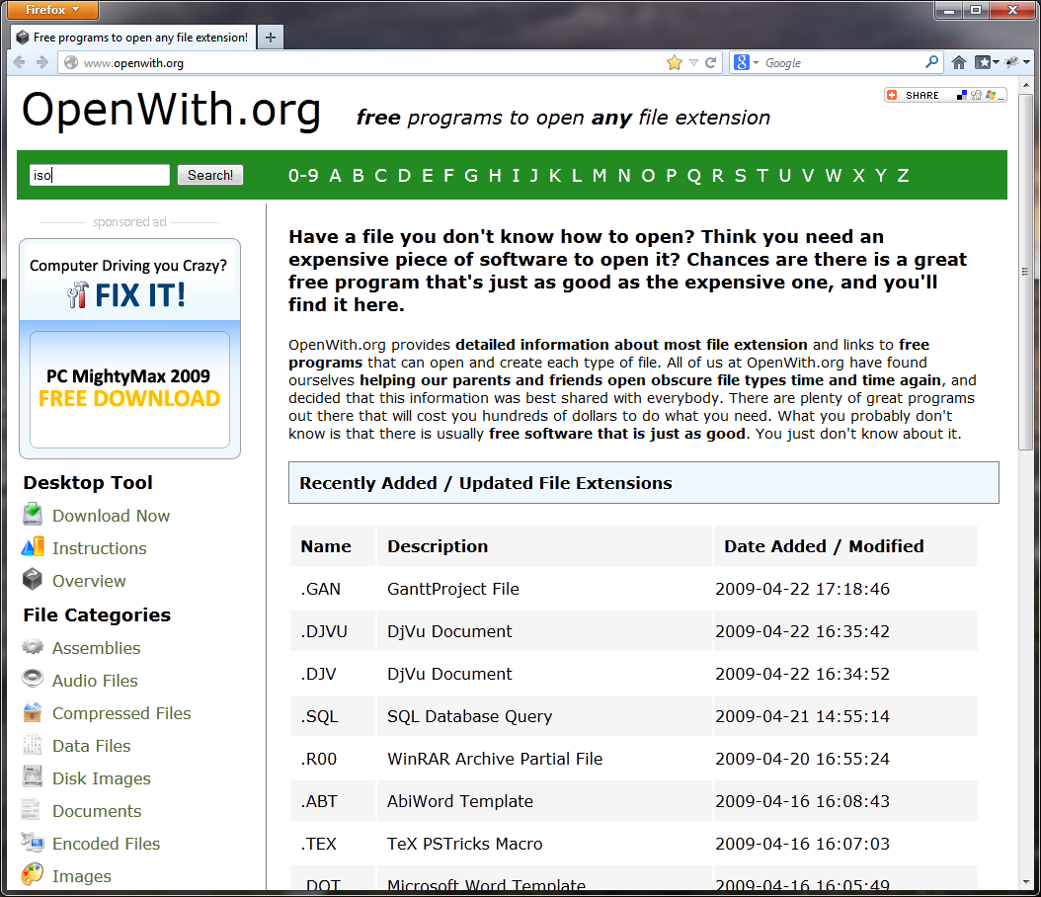
Task: Select the 'Free programs to open' tab
Action: tap(133, 38)
